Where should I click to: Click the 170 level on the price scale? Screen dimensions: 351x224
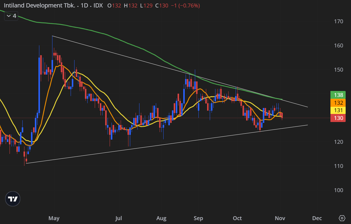pos(338,21)
